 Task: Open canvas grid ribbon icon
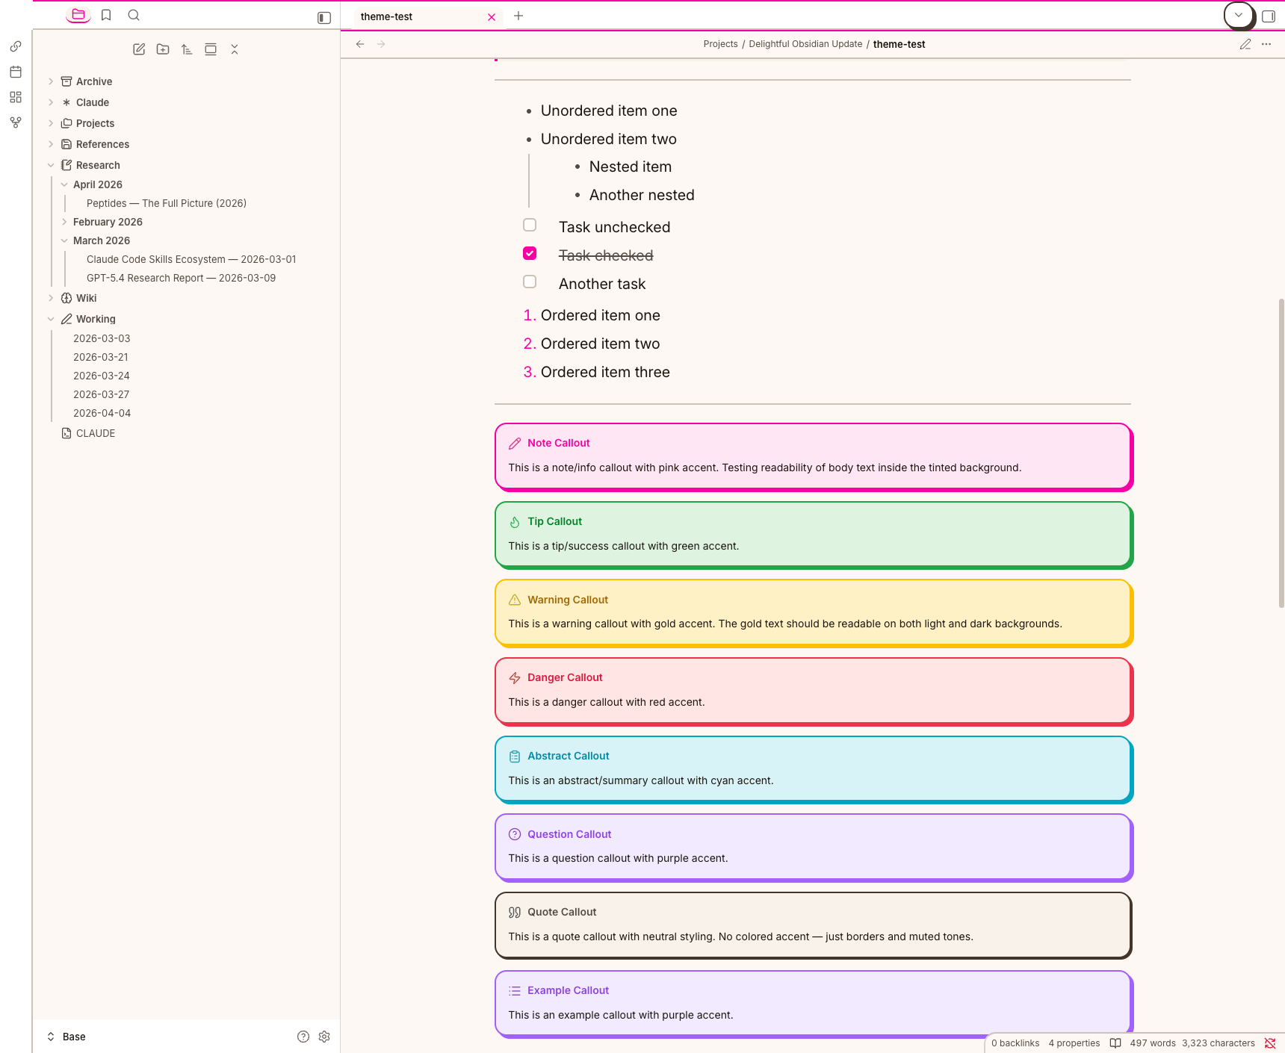(16, 97)
